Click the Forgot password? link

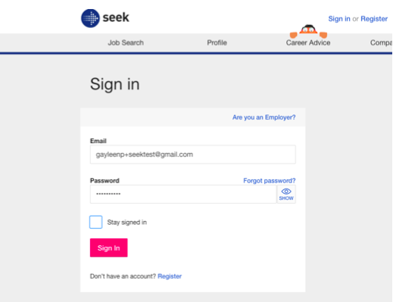click(x=270, y=181)
